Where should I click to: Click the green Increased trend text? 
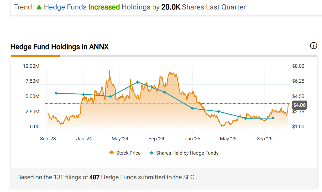tap(104, 7)
